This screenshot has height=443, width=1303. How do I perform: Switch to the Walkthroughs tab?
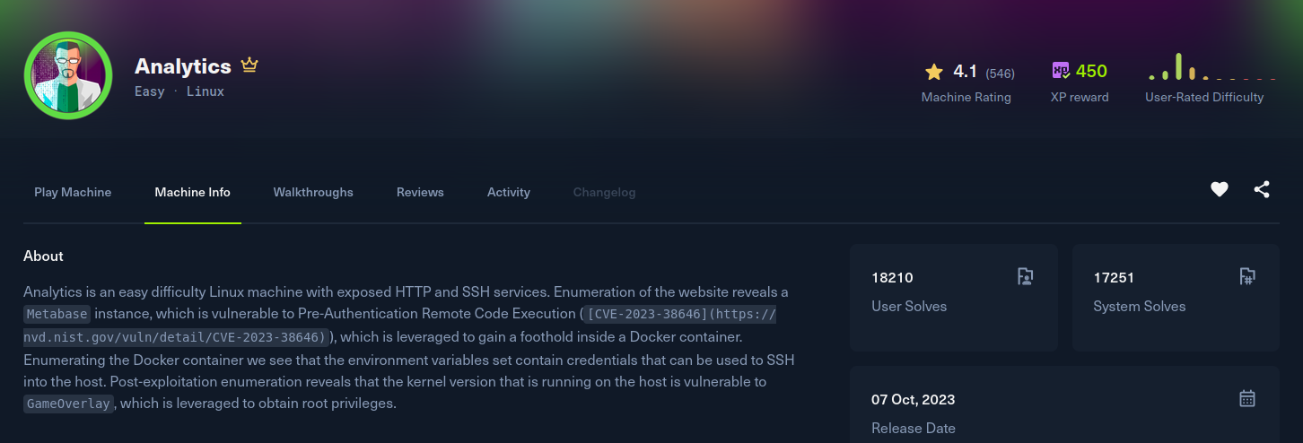(313, 192)
